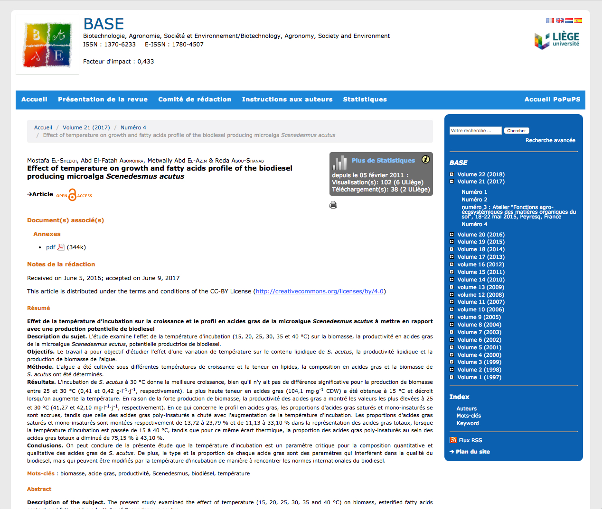Open Numéro 2 under Volume 21

pyautogui.click(x=474, y=200)
